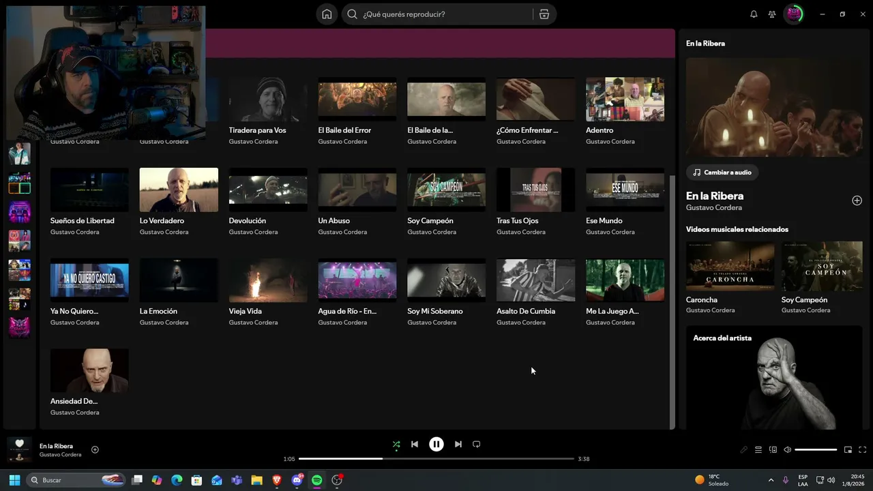Skip to previous track
873x491 pixels.
[415, 445]
